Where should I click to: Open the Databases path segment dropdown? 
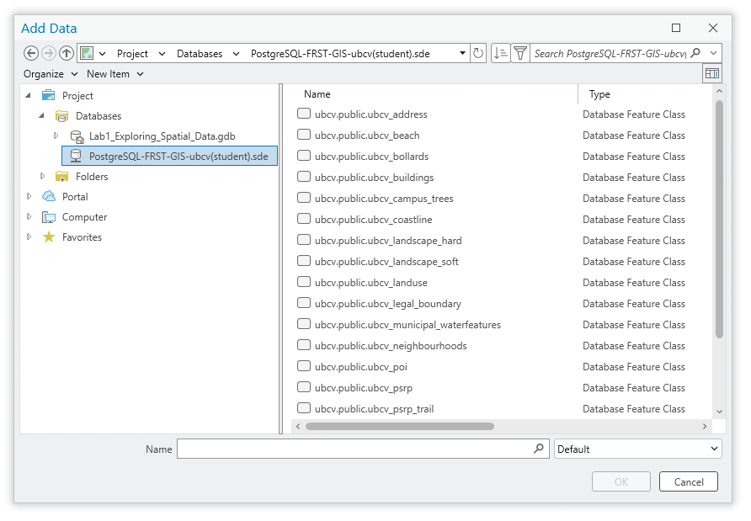[x=236, y=54]
